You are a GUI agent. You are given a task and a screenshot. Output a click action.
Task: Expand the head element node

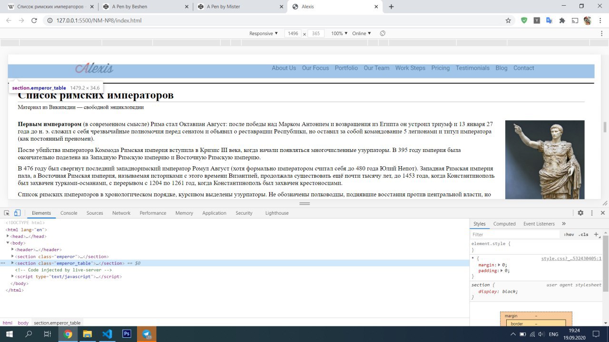point(8,236)
